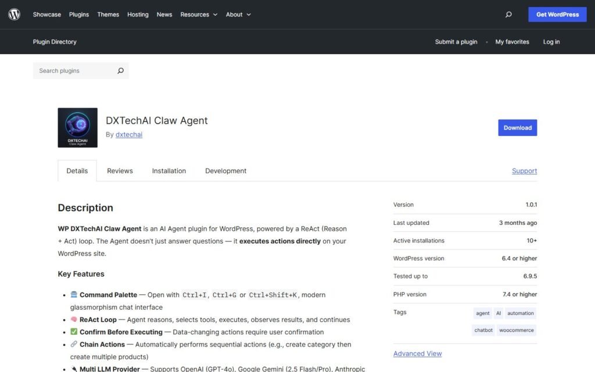Screen dimensions: 595x372
Task: Open the chatbot tag
Action: click(x=483, y=330)
